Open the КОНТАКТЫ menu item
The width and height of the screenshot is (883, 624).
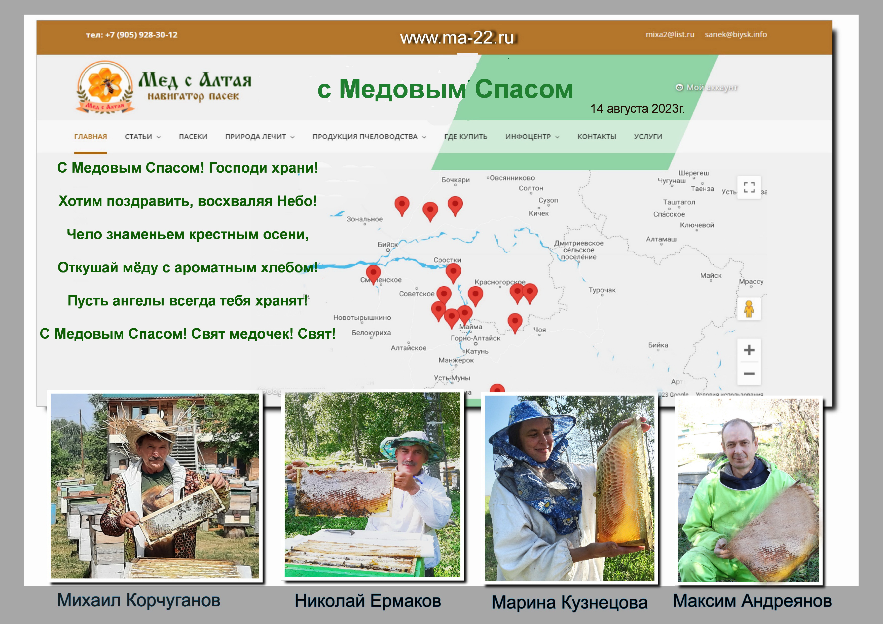(597, 136)
